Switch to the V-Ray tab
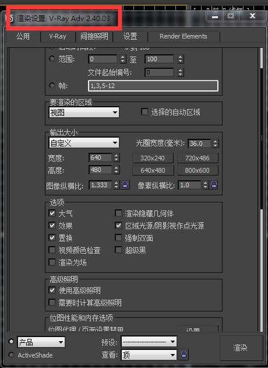Image resolution: width=268 pixels, height=368 pixels. tap(58, 36)
